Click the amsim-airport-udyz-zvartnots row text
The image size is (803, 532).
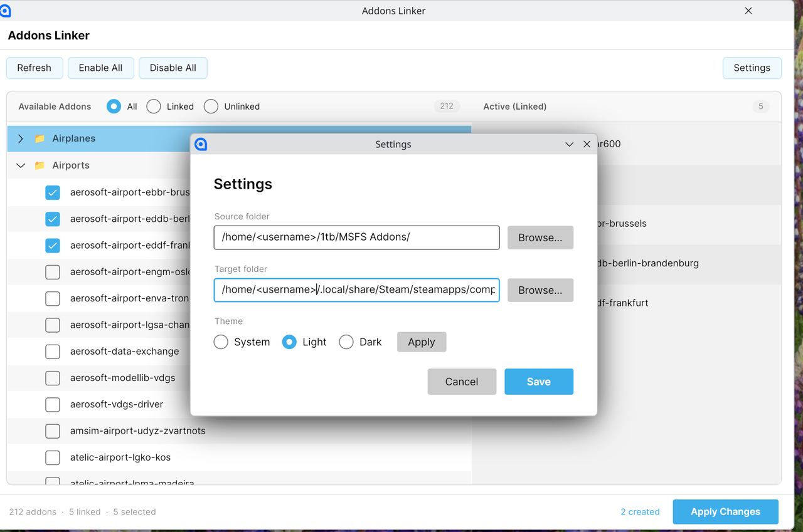point(138,431)
